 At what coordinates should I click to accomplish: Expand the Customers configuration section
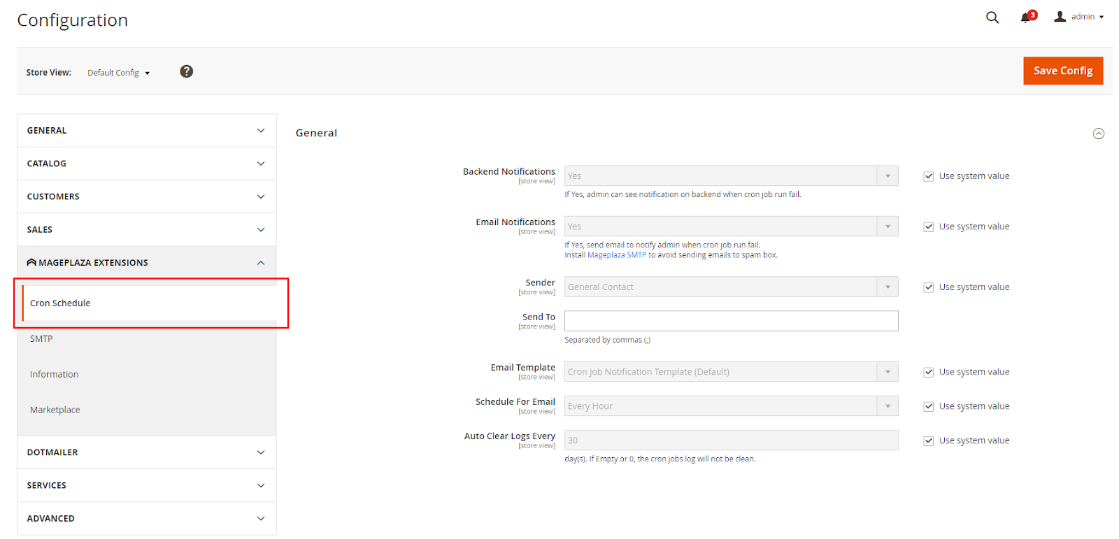point(146,196)
